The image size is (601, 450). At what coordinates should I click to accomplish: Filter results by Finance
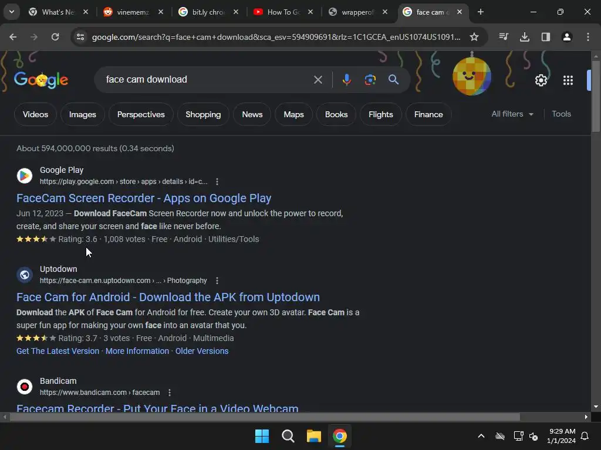tap(428, 114)
